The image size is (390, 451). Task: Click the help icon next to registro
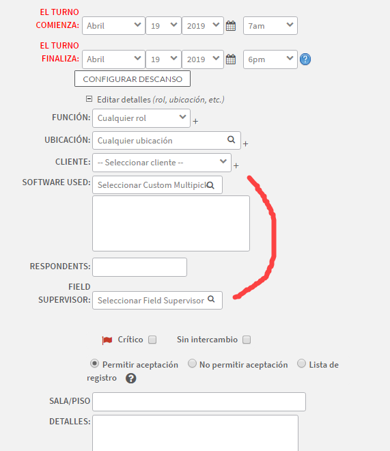(x=130, y=379)
